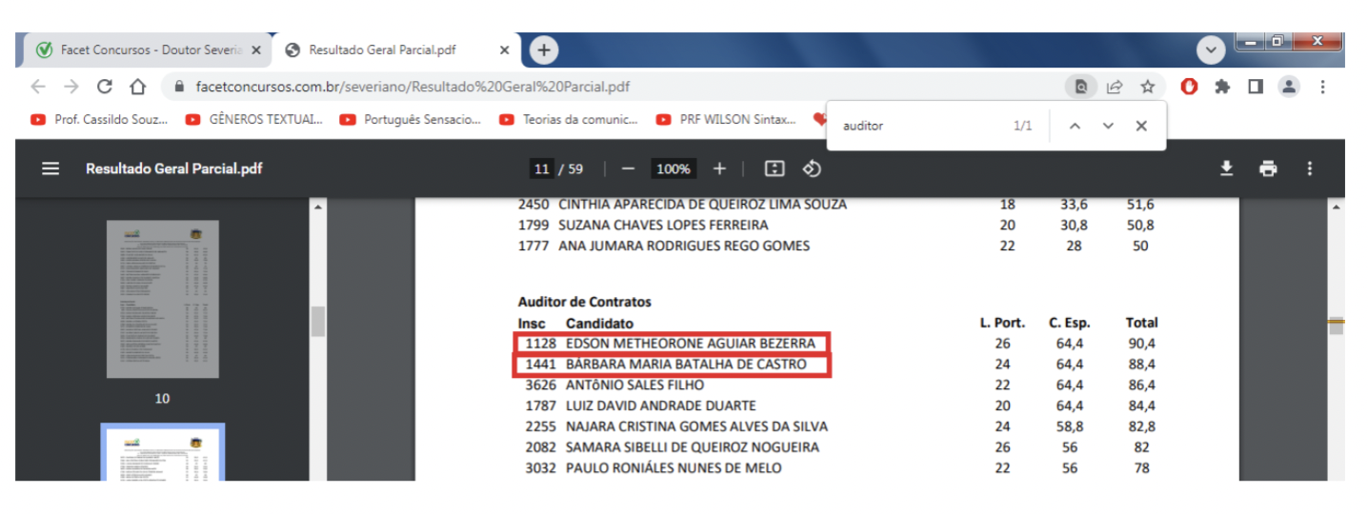
Task: Rotate the PDF page counterclockwise
Action: [x=812, y=168]
